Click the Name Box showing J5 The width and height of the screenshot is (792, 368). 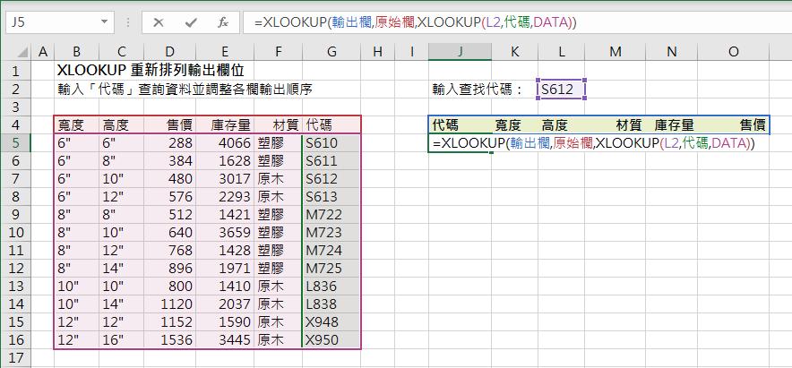coord(53,22)
